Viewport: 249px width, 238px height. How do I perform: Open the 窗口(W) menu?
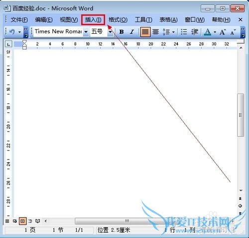pos(195,20)
